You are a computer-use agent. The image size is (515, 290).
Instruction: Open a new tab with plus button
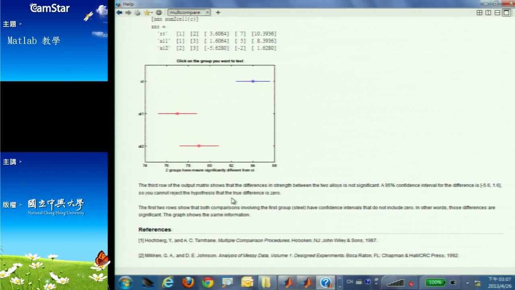click(218, 12)
